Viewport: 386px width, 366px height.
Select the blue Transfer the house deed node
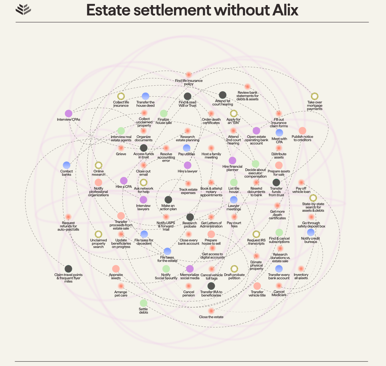[x=145, y=96]
